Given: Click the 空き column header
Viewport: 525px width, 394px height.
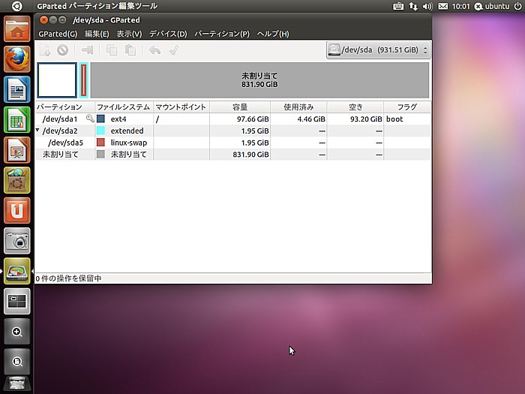Looking at the screenshot, I should (355, 107).
